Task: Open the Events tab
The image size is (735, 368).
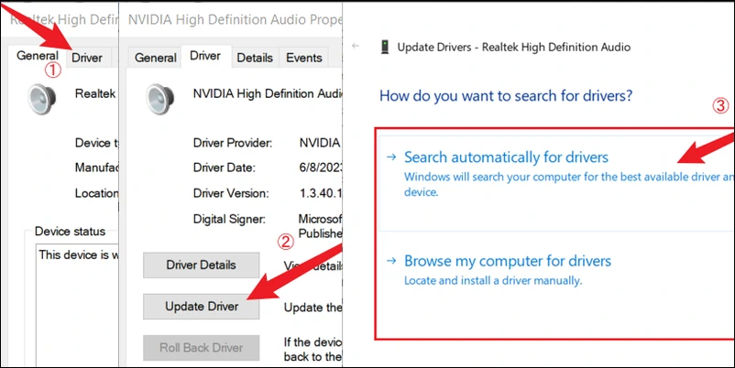Action: click(x=303, y=58)
